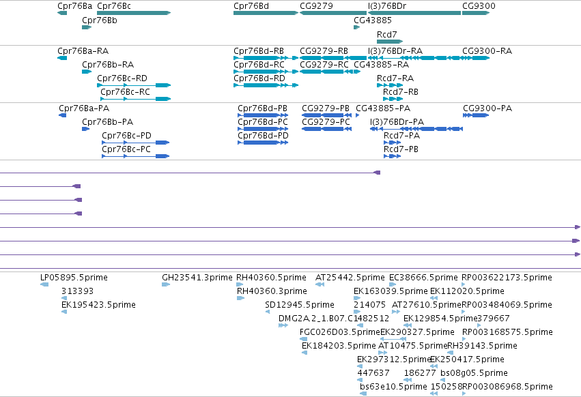Viewport: 581px width, 397px height.
Task: Select the Cpr76Bd-PB protein feature
Action: (263, 115)
